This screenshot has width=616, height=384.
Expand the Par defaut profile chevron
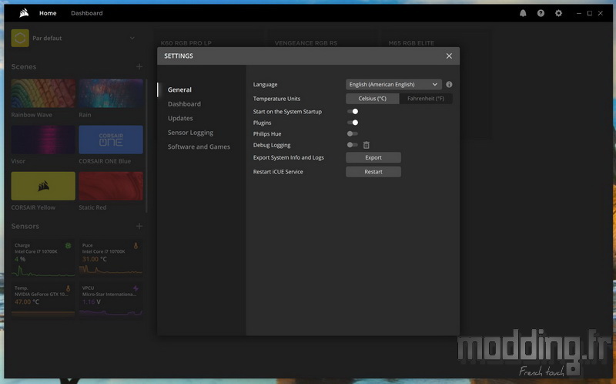click(x=132, y=38)
